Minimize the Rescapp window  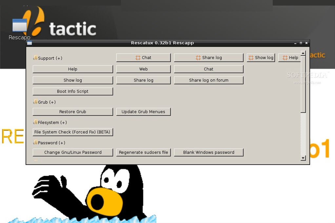click(295, 43)
